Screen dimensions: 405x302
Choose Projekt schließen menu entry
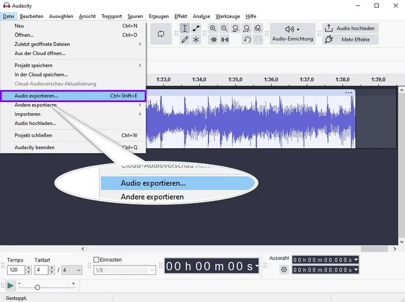click(x=73, y=135)
